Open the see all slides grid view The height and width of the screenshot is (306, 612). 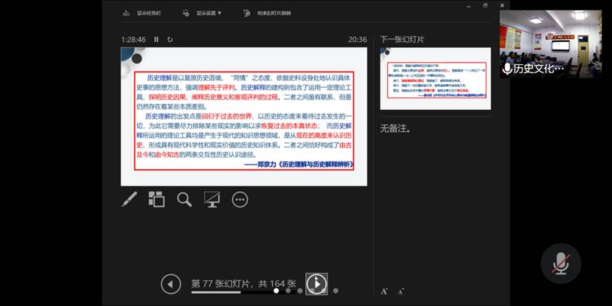click(x=156, y=199)
